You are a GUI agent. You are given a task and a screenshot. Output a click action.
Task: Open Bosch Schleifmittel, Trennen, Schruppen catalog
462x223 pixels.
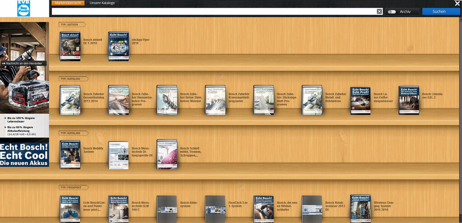(x=167, y=154)
